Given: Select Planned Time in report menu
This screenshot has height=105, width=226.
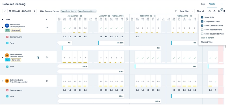Looking at the screenshot, I should [x=207, y=42].
